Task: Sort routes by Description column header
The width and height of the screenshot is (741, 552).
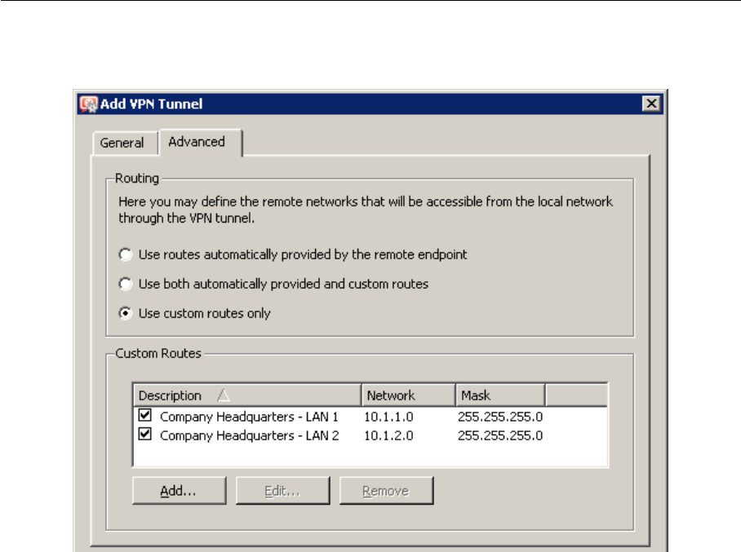Action: (170, 395)
